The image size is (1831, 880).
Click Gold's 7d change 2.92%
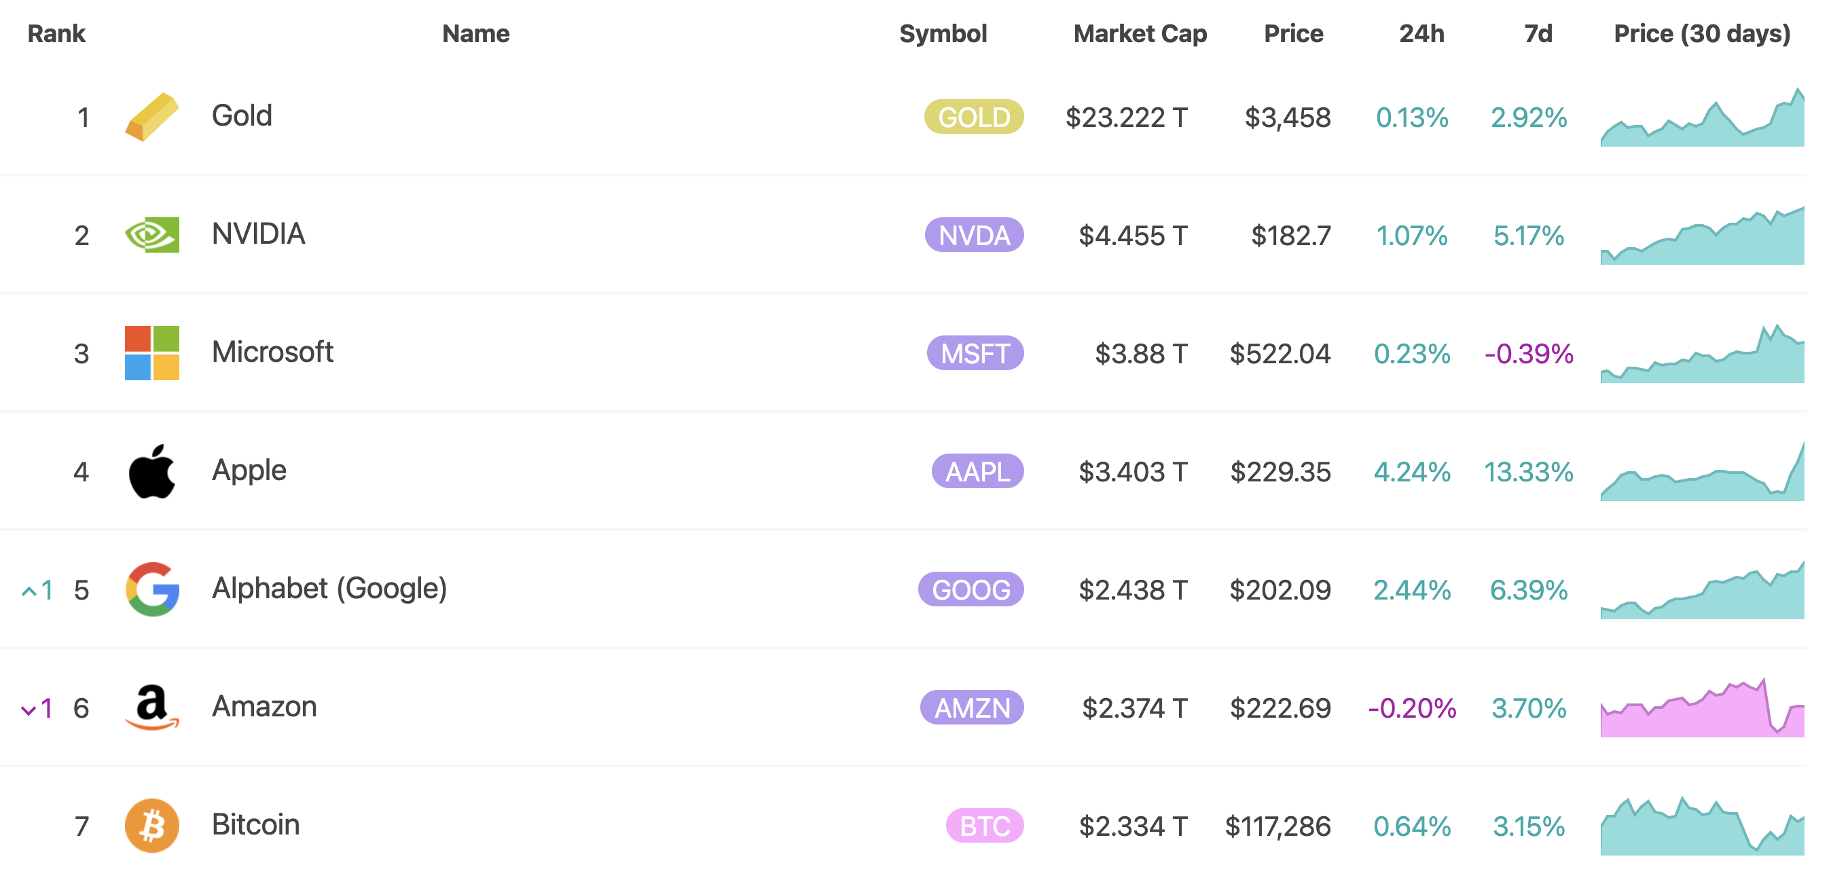(x=1529, y=117)
